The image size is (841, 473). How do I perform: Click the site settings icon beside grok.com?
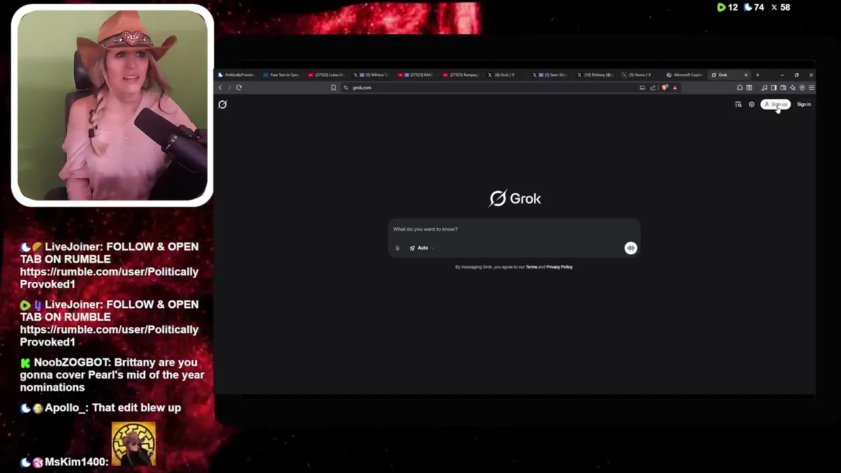click(346, 87)
